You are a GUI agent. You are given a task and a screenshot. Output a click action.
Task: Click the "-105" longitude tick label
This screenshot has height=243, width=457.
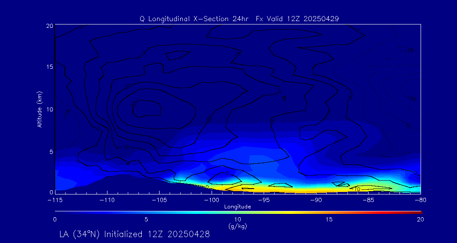click(160, 200)
